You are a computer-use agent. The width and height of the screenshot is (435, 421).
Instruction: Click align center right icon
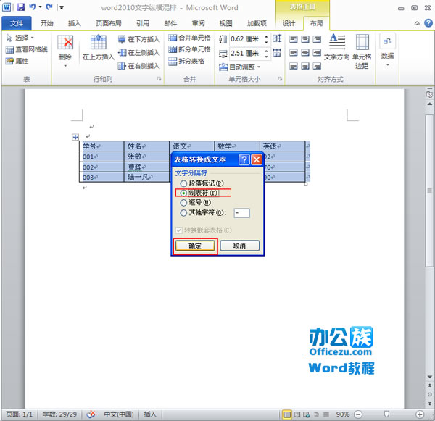(317, 52)
